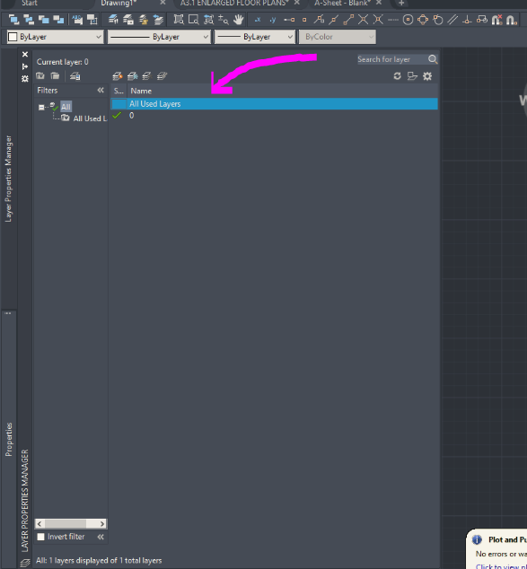Select Snap to Perpendicular icon

467,20
